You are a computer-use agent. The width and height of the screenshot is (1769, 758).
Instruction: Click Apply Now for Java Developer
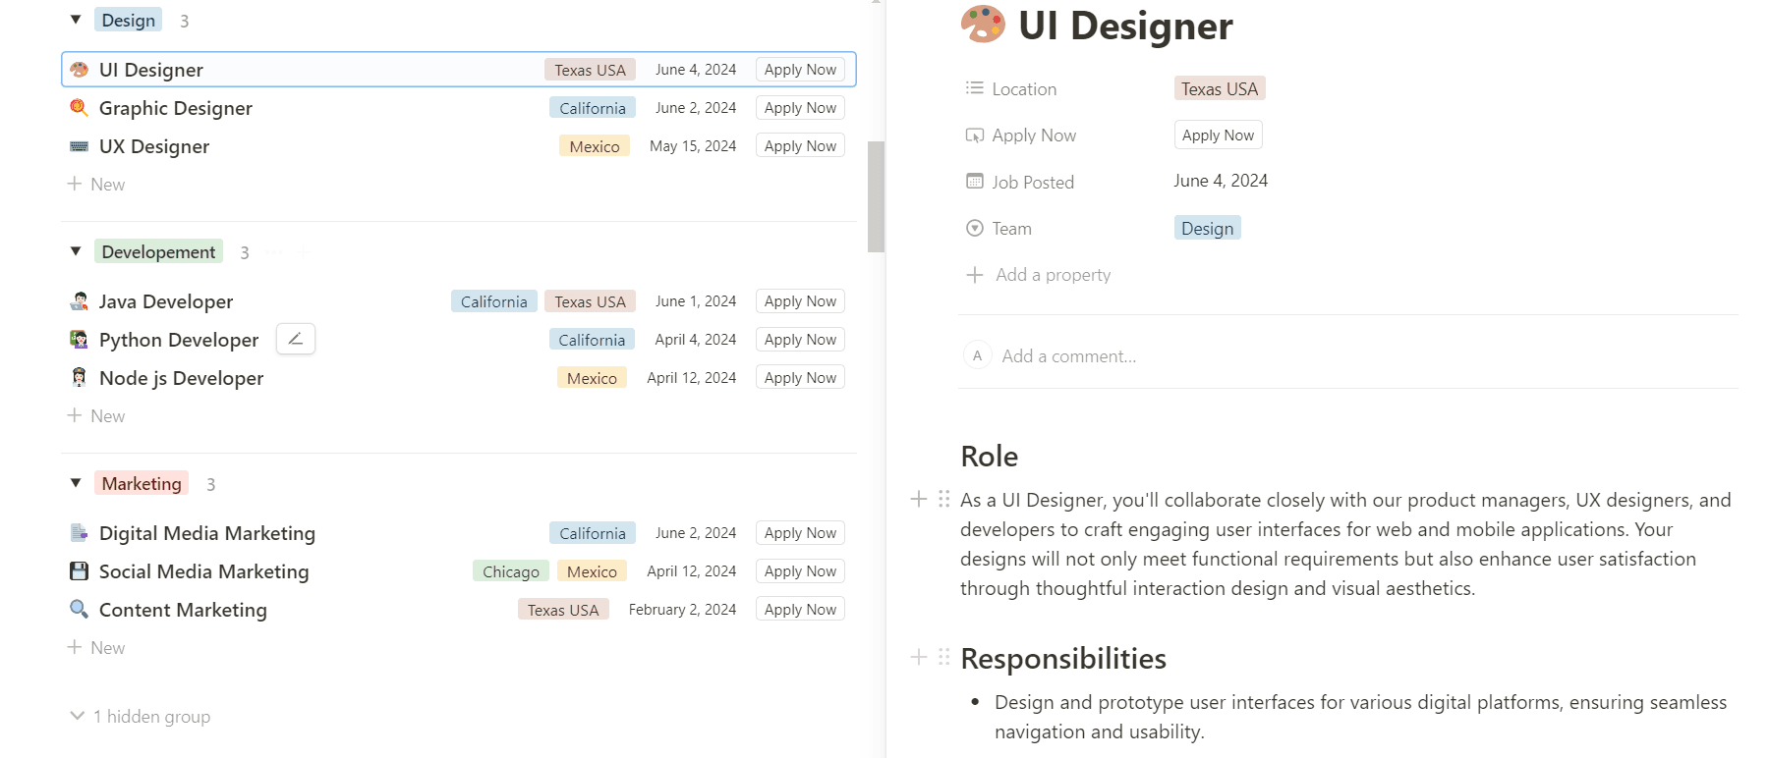[x=800, y=301]
